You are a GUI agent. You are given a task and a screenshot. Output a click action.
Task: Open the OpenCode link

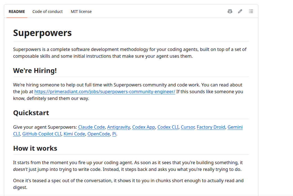[x=99, y=134]
